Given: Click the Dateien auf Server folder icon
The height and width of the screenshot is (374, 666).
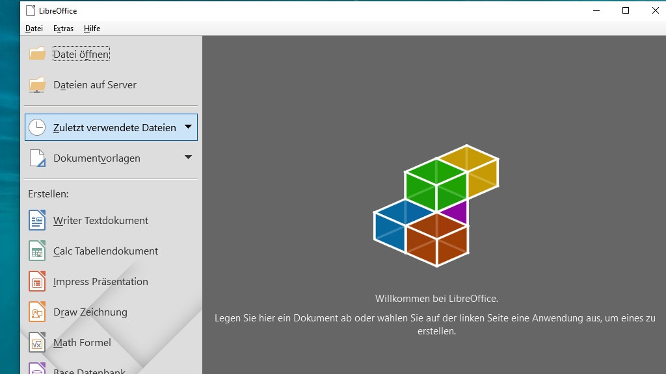Looking at the screenshot, I should (x=37, y=84).
